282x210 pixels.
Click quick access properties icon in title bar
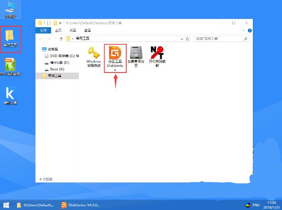(49, 23)
